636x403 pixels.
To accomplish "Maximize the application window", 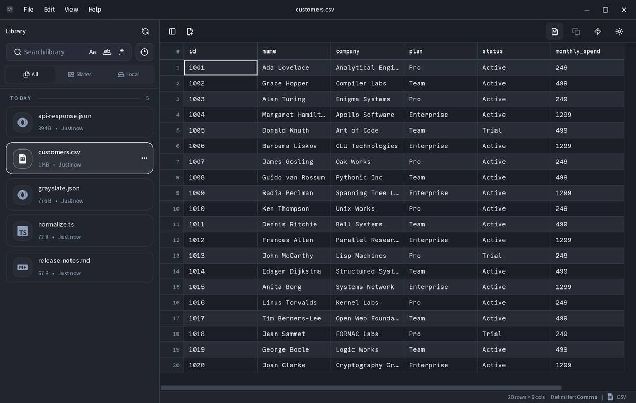I will point(605,10).
